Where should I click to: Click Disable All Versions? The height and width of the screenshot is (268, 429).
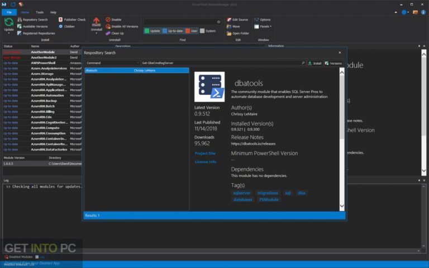click(x=122, y=27)
